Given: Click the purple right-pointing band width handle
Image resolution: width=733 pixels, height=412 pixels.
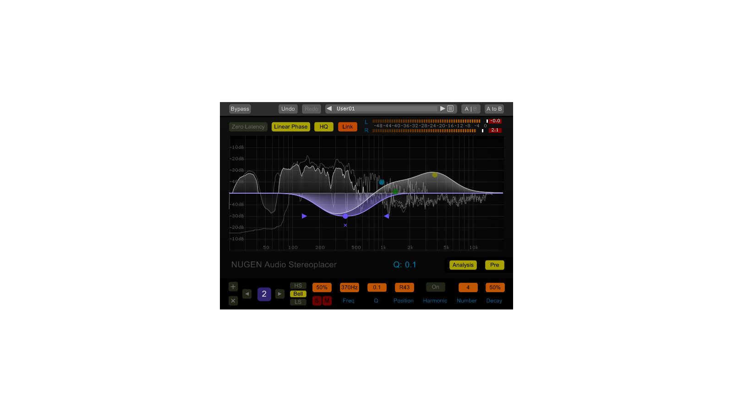Looking at the screenshot, I should pyautogui.click(x=304, y=216).
